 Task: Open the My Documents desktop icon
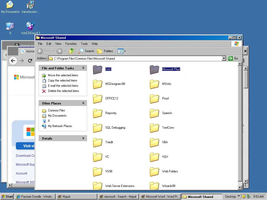(x=10, y=7)
